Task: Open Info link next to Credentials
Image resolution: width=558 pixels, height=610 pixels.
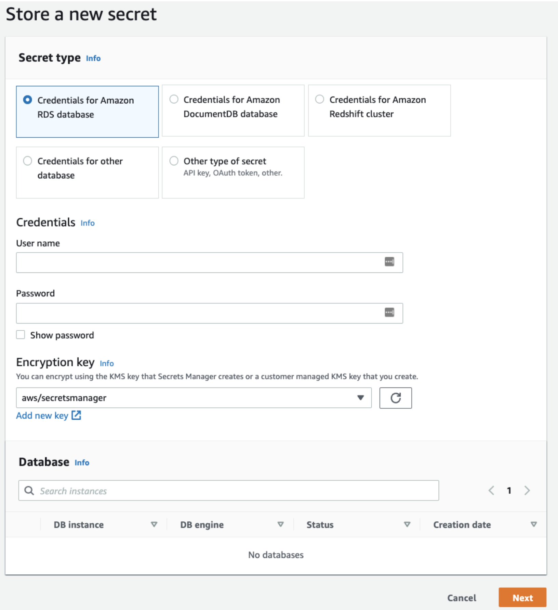Action: click(x=88, y=223)
